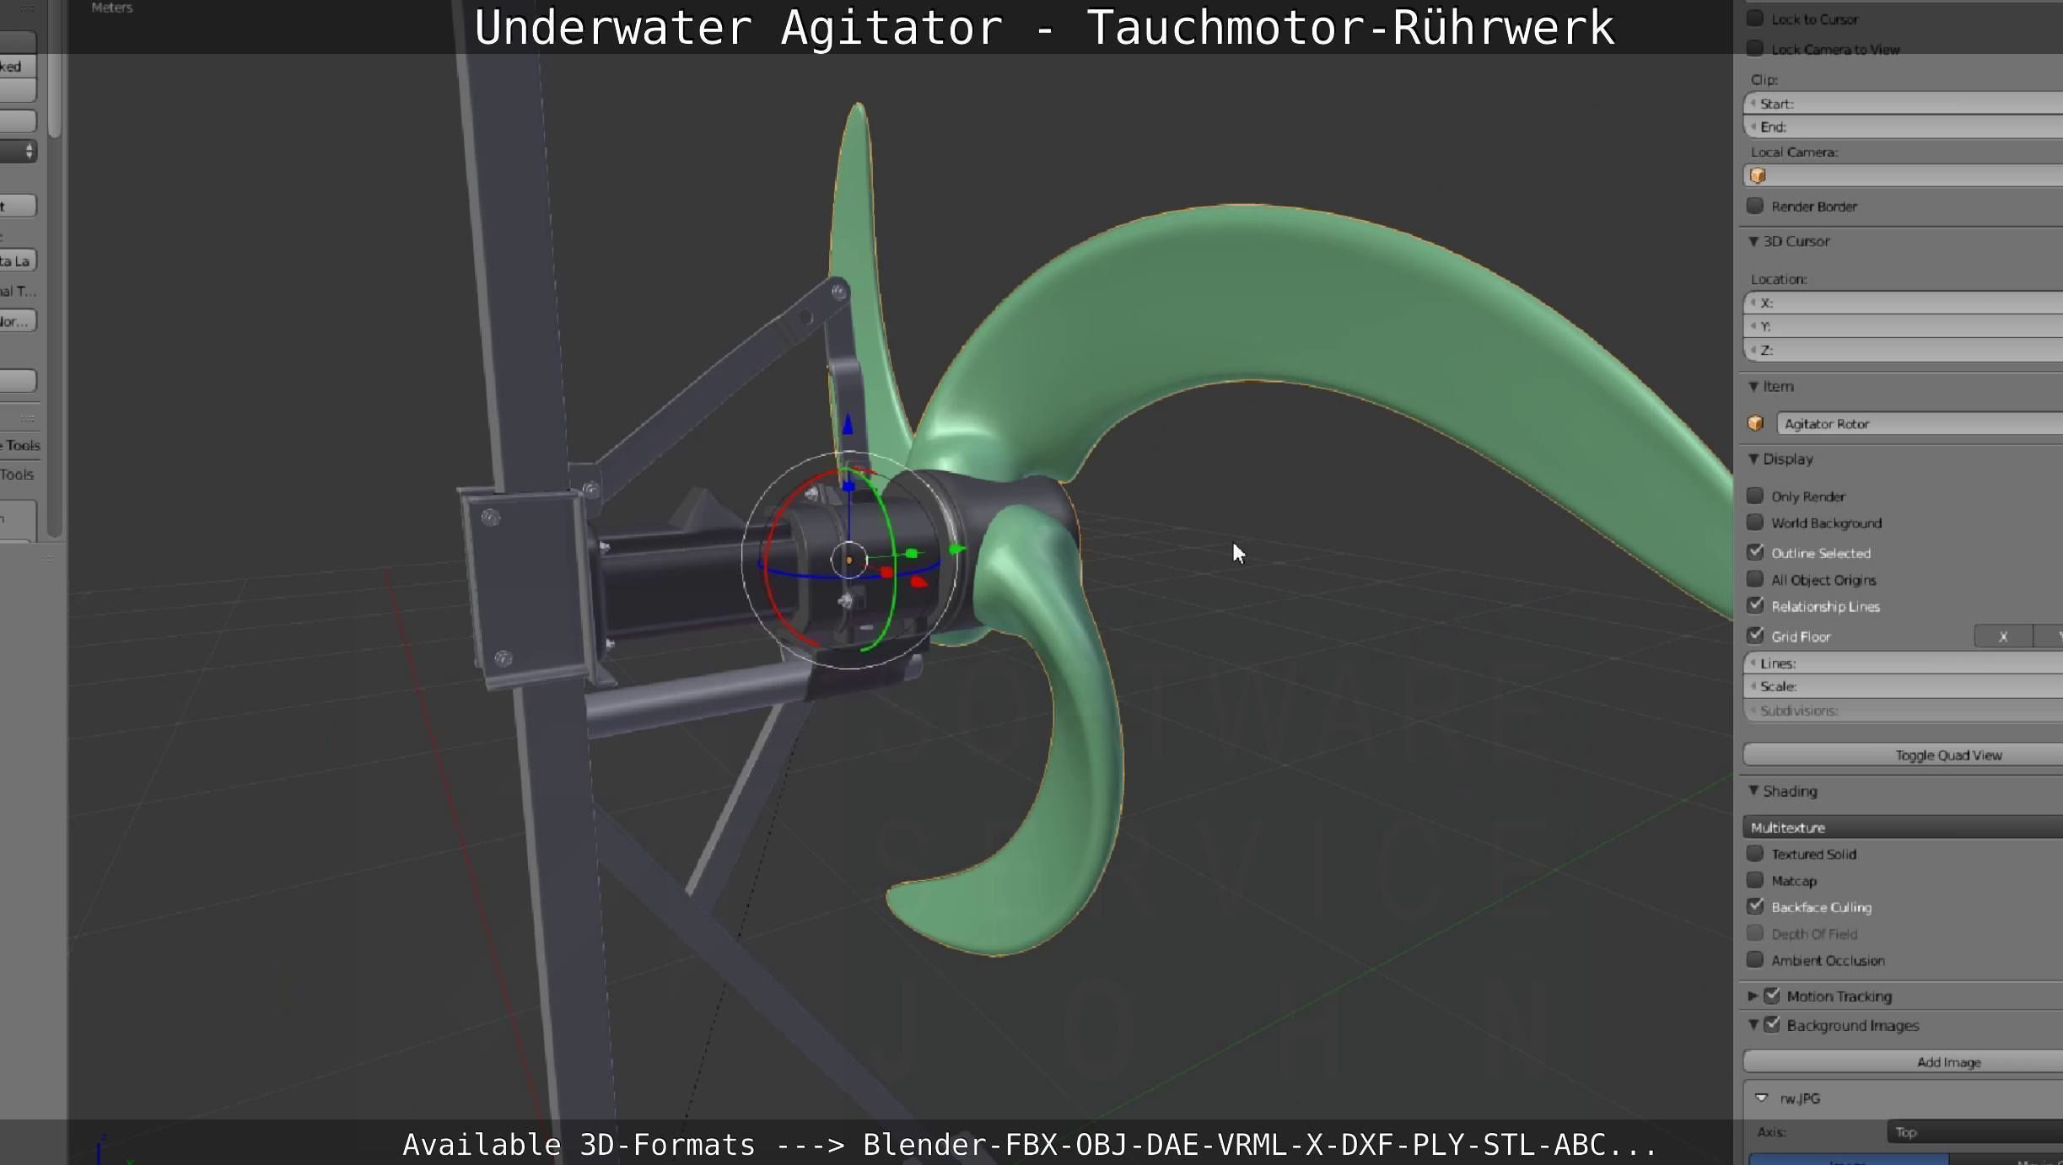2063x1165 pixels.
Task: Click the object cube icon beside Agitator Rotor
Action: [1756, 423]
